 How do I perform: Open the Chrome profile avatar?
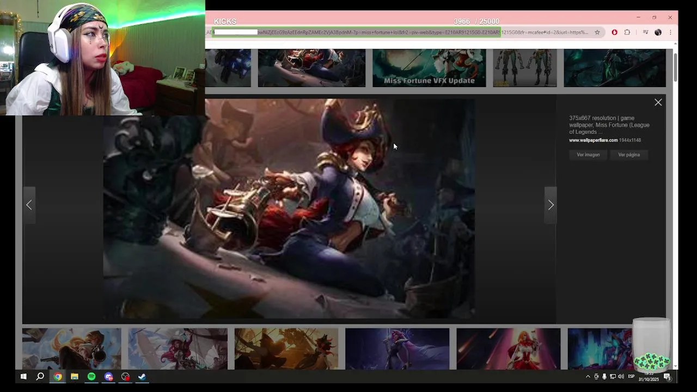click(x=658, y=32)
